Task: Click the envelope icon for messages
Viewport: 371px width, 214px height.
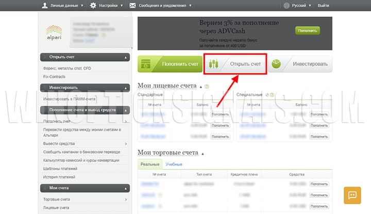Action: [133, 5]
